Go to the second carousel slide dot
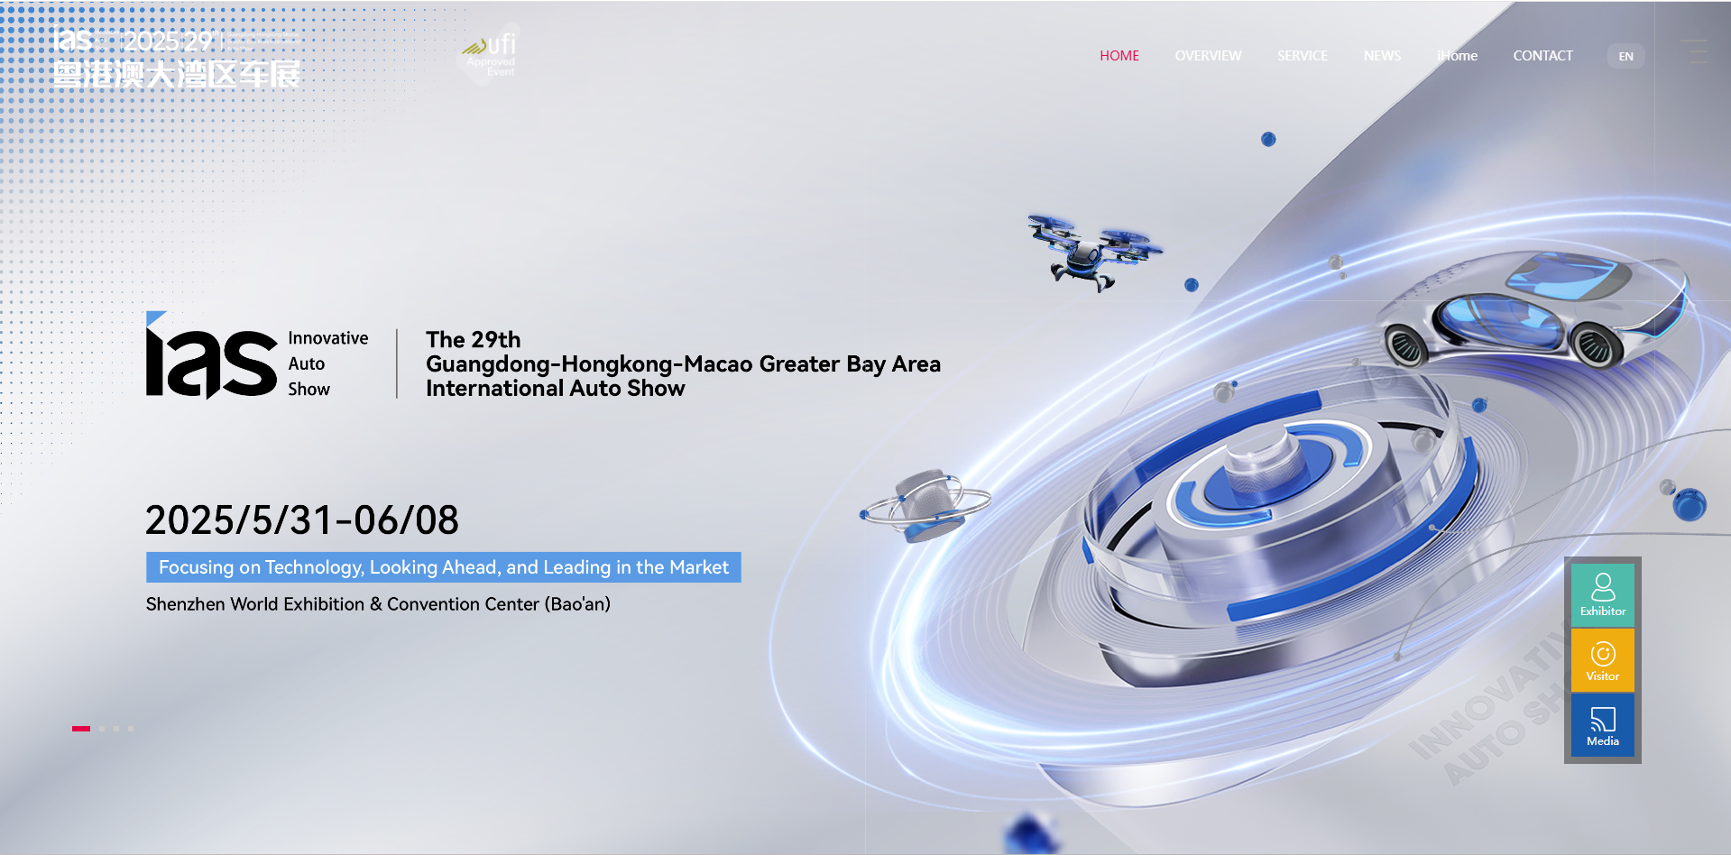The height and width of the screenshot is (855, 1731). (x=102, y=729)
